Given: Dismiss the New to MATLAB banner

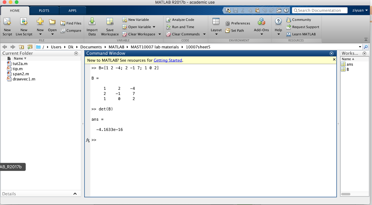Looking at the screenshot, I should pos(334,60).
